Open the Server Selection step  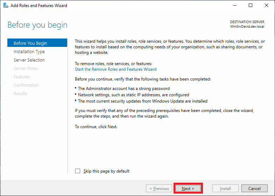click(x=29, y=60)
